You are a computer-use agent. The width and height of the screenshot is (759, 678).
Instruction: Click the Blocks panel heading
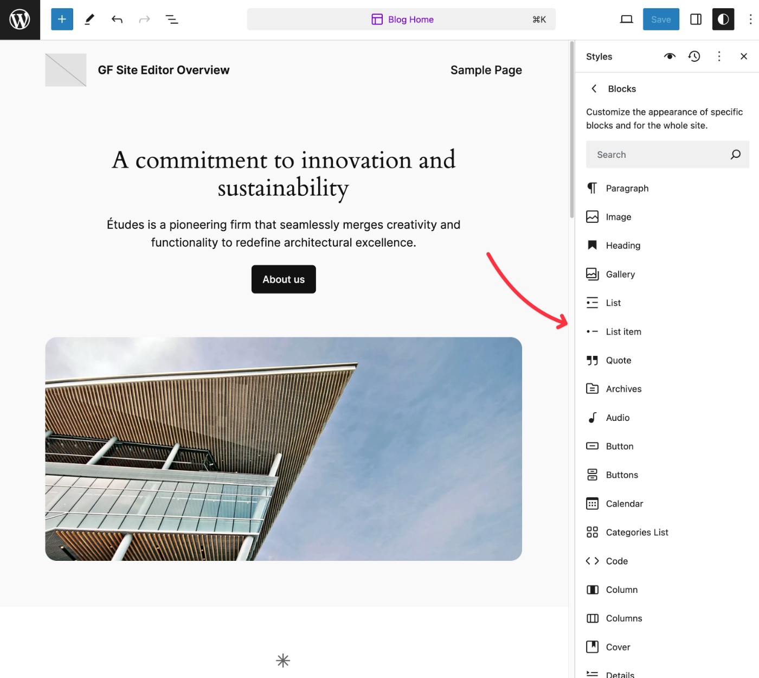point(622,88)
